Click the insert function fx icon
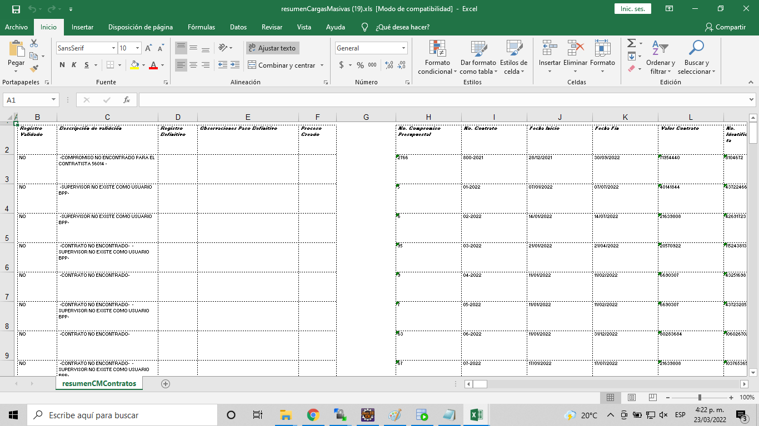 127,100
